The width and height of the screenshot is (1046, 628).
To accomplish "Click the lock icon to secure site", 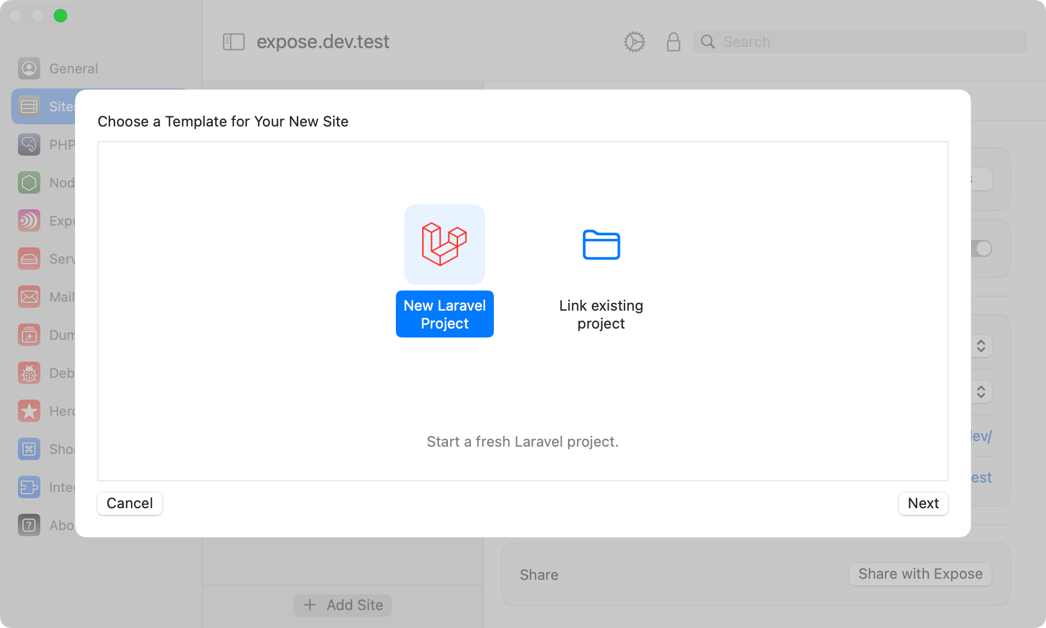I will coord(674,42).
